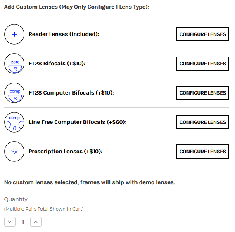Increase quantity with the up chevron

pos(36,222)
